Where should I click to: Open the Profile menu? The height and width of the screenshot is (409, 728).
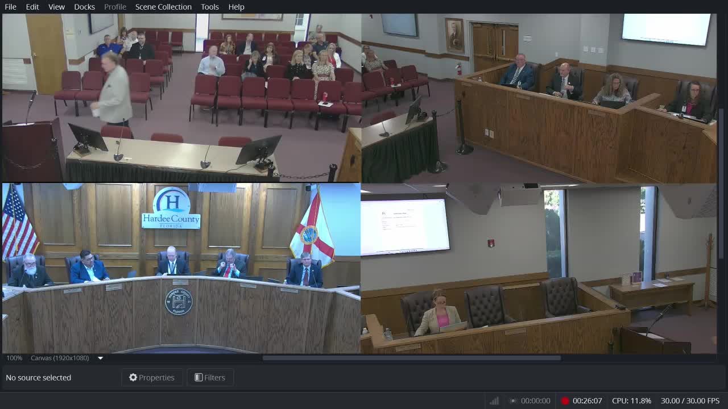pos(115,7)
